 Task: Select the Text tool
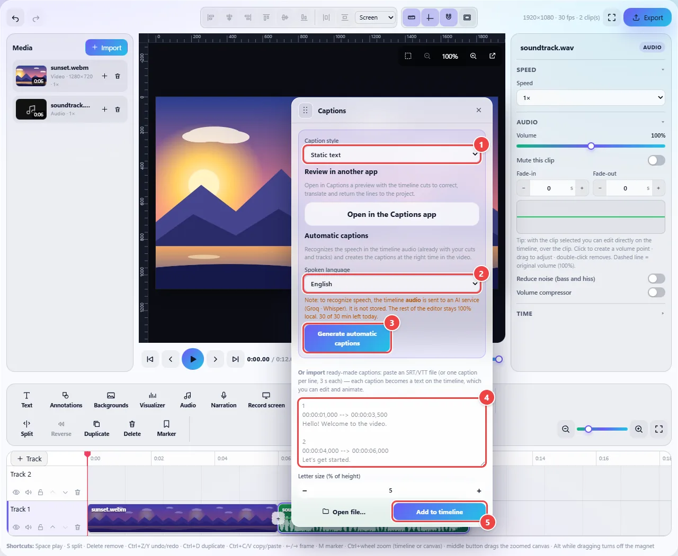coord(27,400)
